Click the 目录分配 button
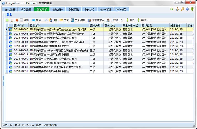The width and height of the screenshot is (197, 129). coord(78,20)
